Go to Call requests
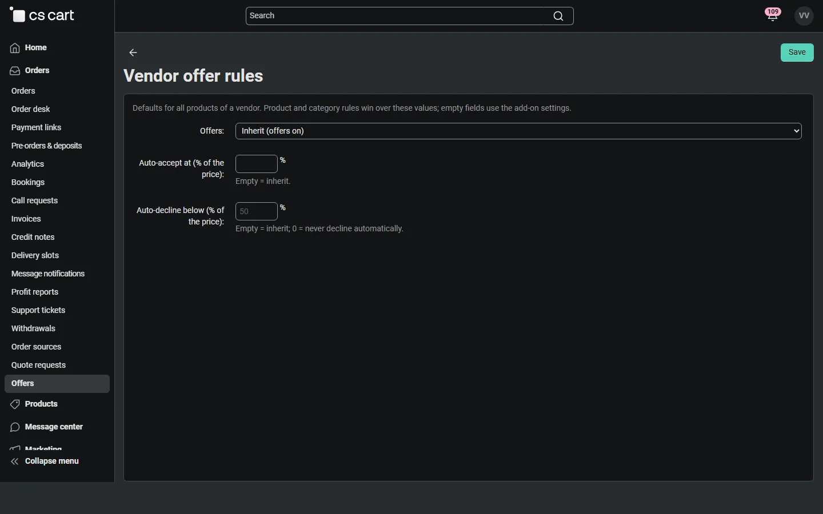Viewport: 823px width, 514px height. (34, 200)
